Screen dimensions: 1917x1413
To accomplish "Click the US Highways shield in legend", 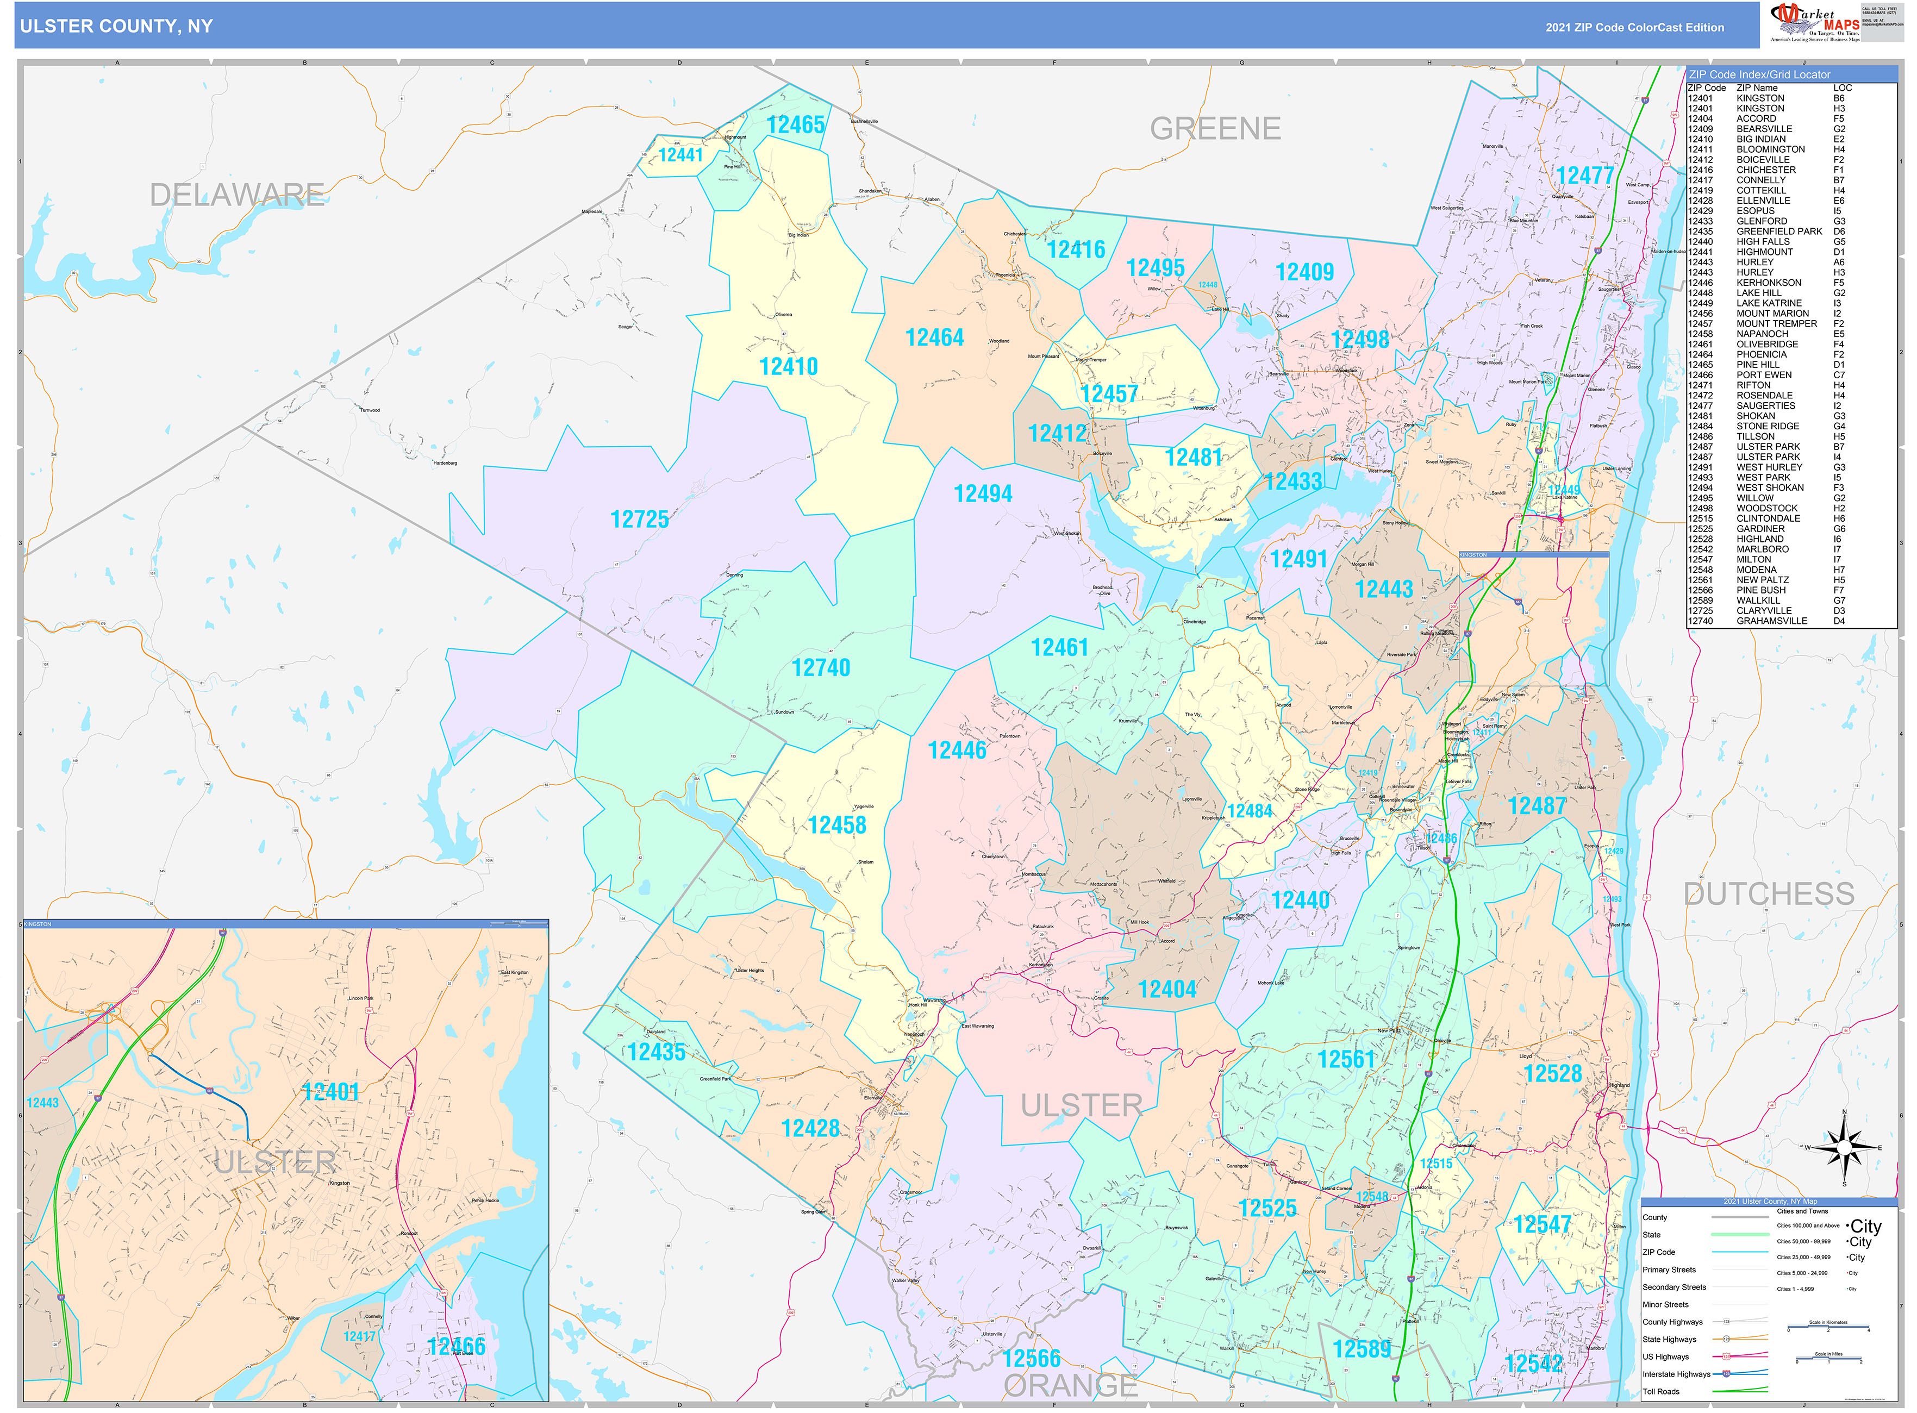I will 1726,1356.
